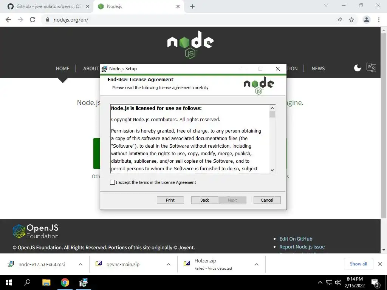Screen dimensions: 387x290
Task: Click installer icon in taskbar
Action: pos(84,282)
